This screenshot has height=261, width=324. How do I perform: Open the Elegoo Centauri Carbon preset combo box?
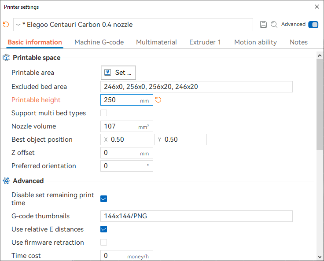click(133, 25)
